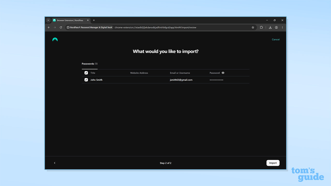Uncheck the John Smith entry checkbox
Screen dimensions: 331x186
86,80
